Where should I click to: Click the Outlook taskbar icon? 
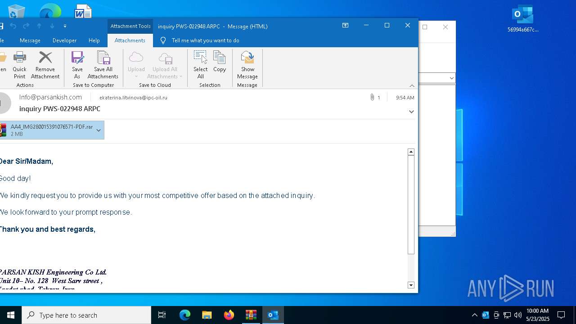click(x=273, y=315)
